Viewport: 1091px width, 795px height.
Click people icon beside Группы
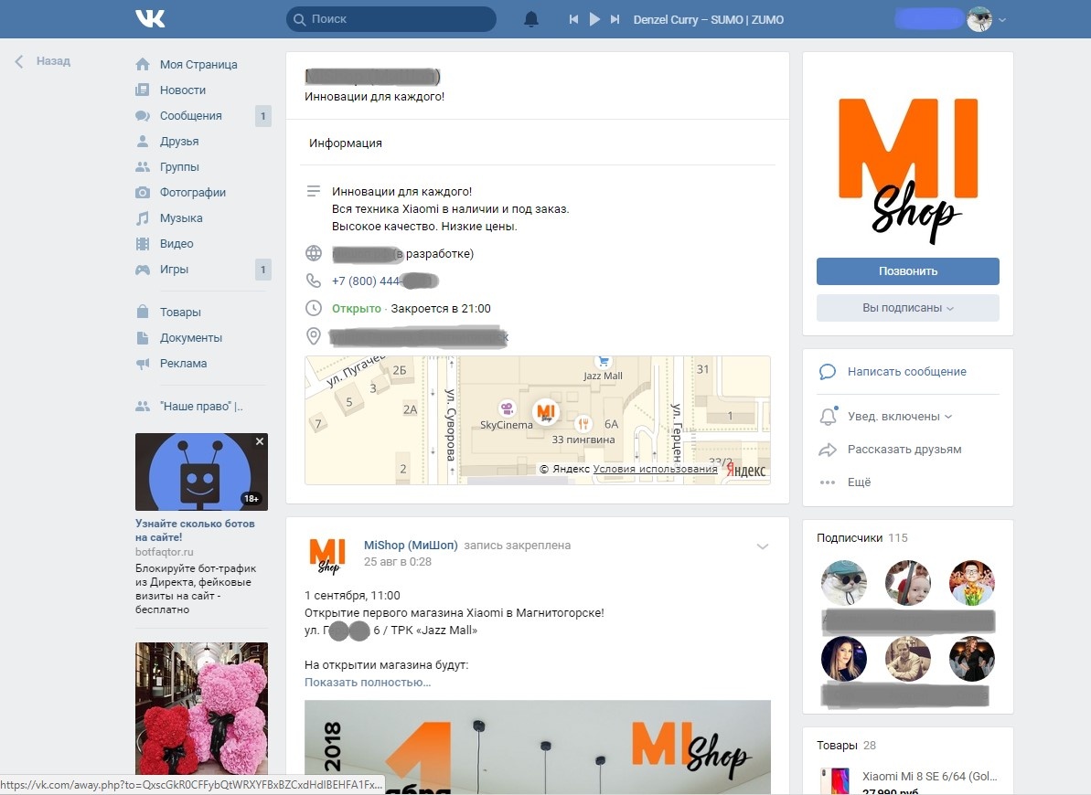click(x=143, y=167)
